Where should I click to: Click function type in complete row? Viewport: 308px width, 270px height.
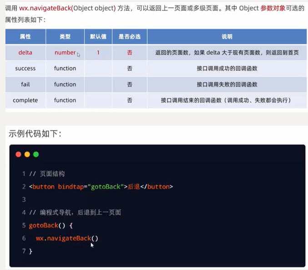point(65,100)
